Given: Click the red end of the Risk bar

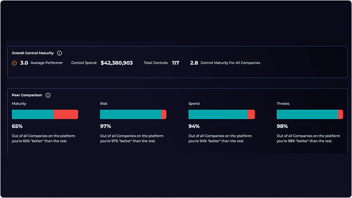Looking at the screenshot, I should click(x=164, y=114).
